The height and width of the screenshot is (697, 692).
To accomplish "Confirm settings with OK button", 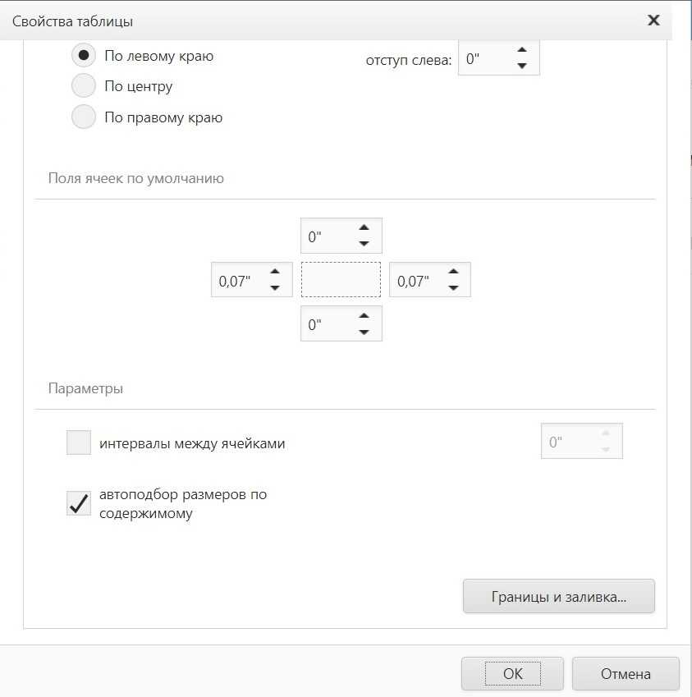I will point(512,674).
